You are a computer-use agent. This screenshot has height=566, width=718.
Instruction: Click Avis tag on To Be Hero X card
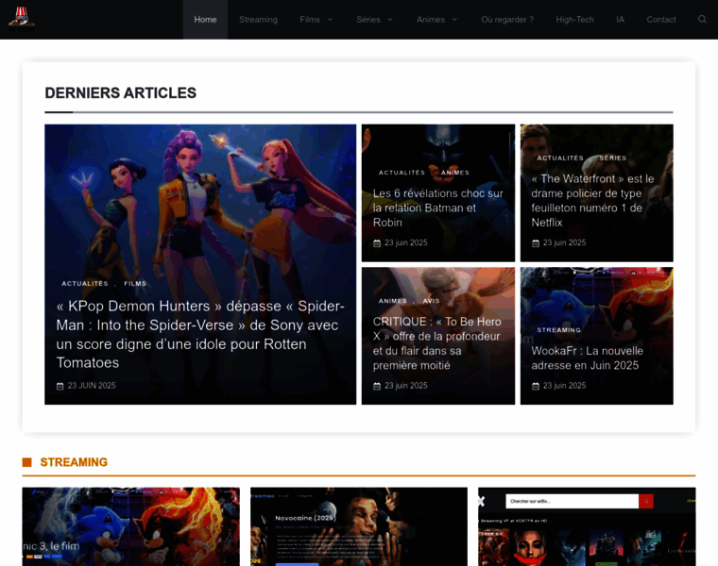tap(431, 301)
